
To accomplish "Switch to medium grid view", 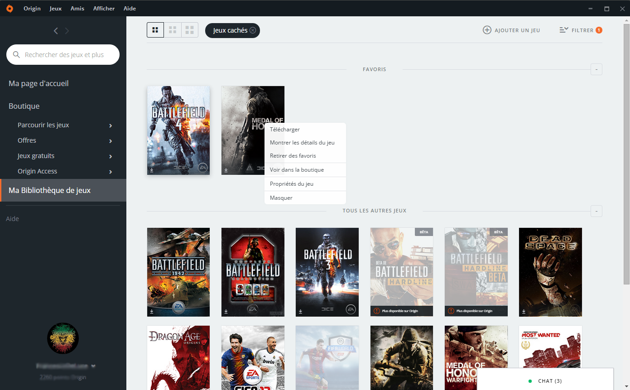I will click(173, 30).
